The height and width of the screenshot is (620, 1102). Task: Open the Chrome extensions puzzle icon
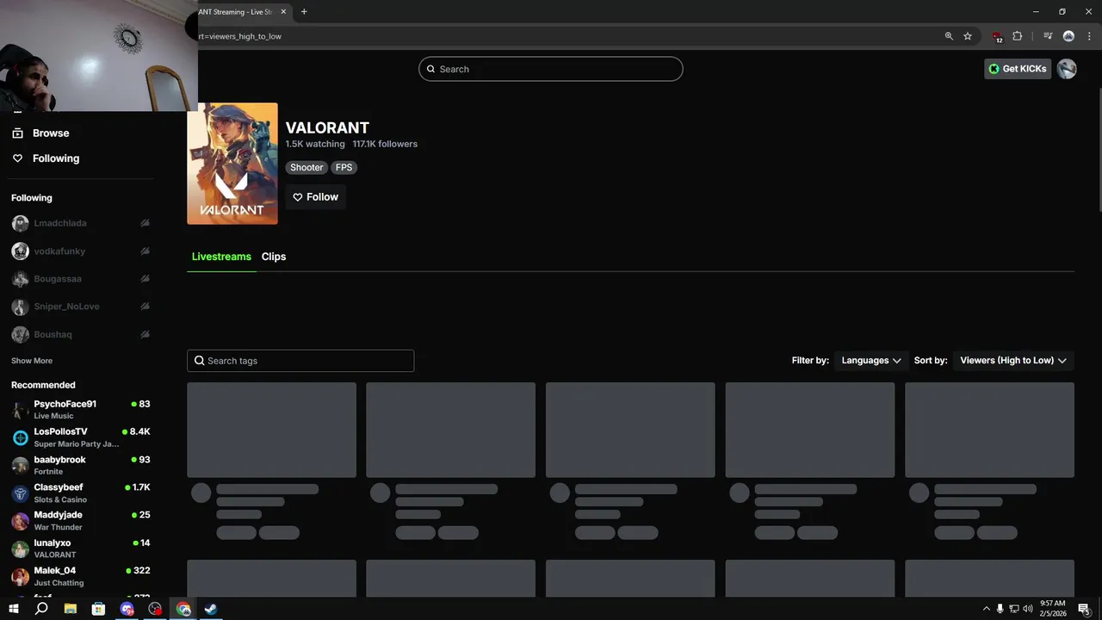(x=1018, y=36)
